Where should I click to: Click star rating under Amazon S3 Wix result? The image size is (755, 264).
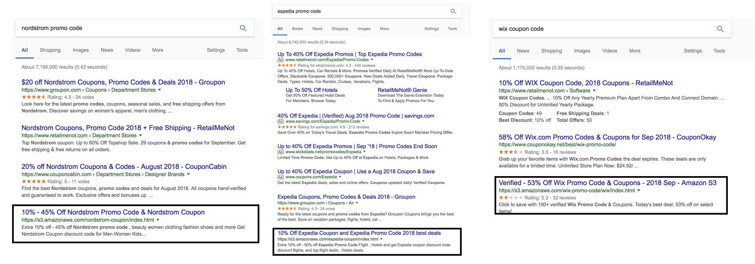[x=511, y=198]
